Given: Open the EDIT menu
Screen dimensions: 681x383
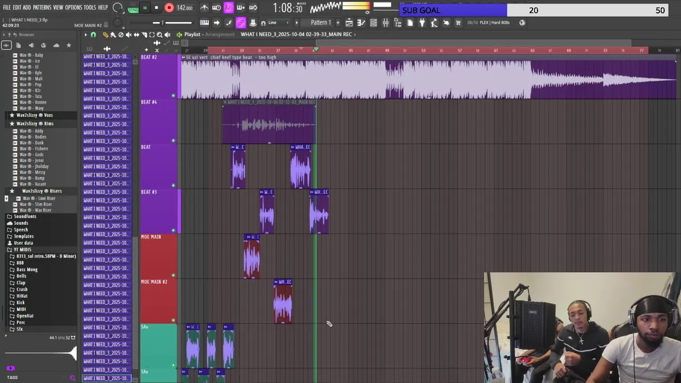Looking at the screenshot, I should point(18,7).
